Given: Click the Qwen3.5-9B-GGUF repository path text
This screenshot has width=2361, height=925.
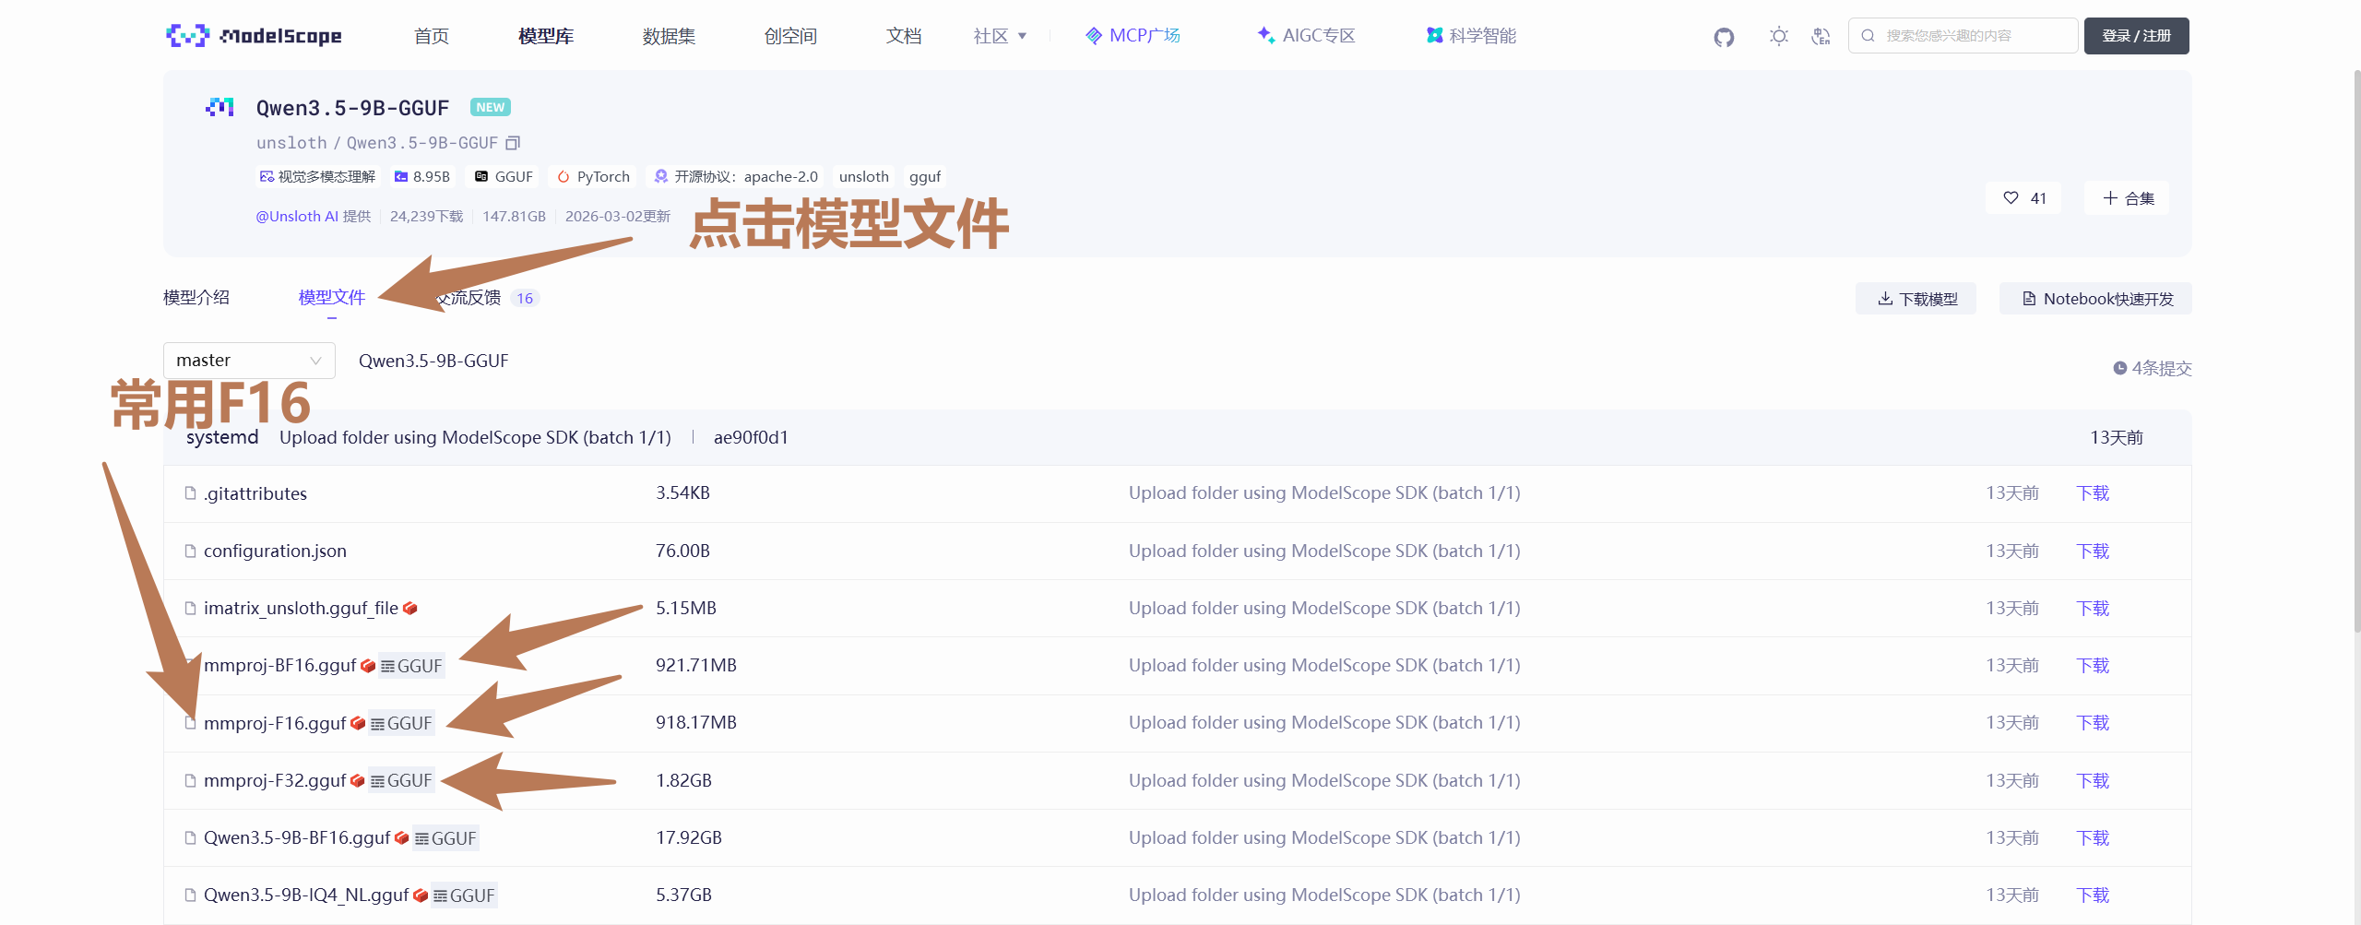Looking at the screenshot, I should [x=433, y=361].
